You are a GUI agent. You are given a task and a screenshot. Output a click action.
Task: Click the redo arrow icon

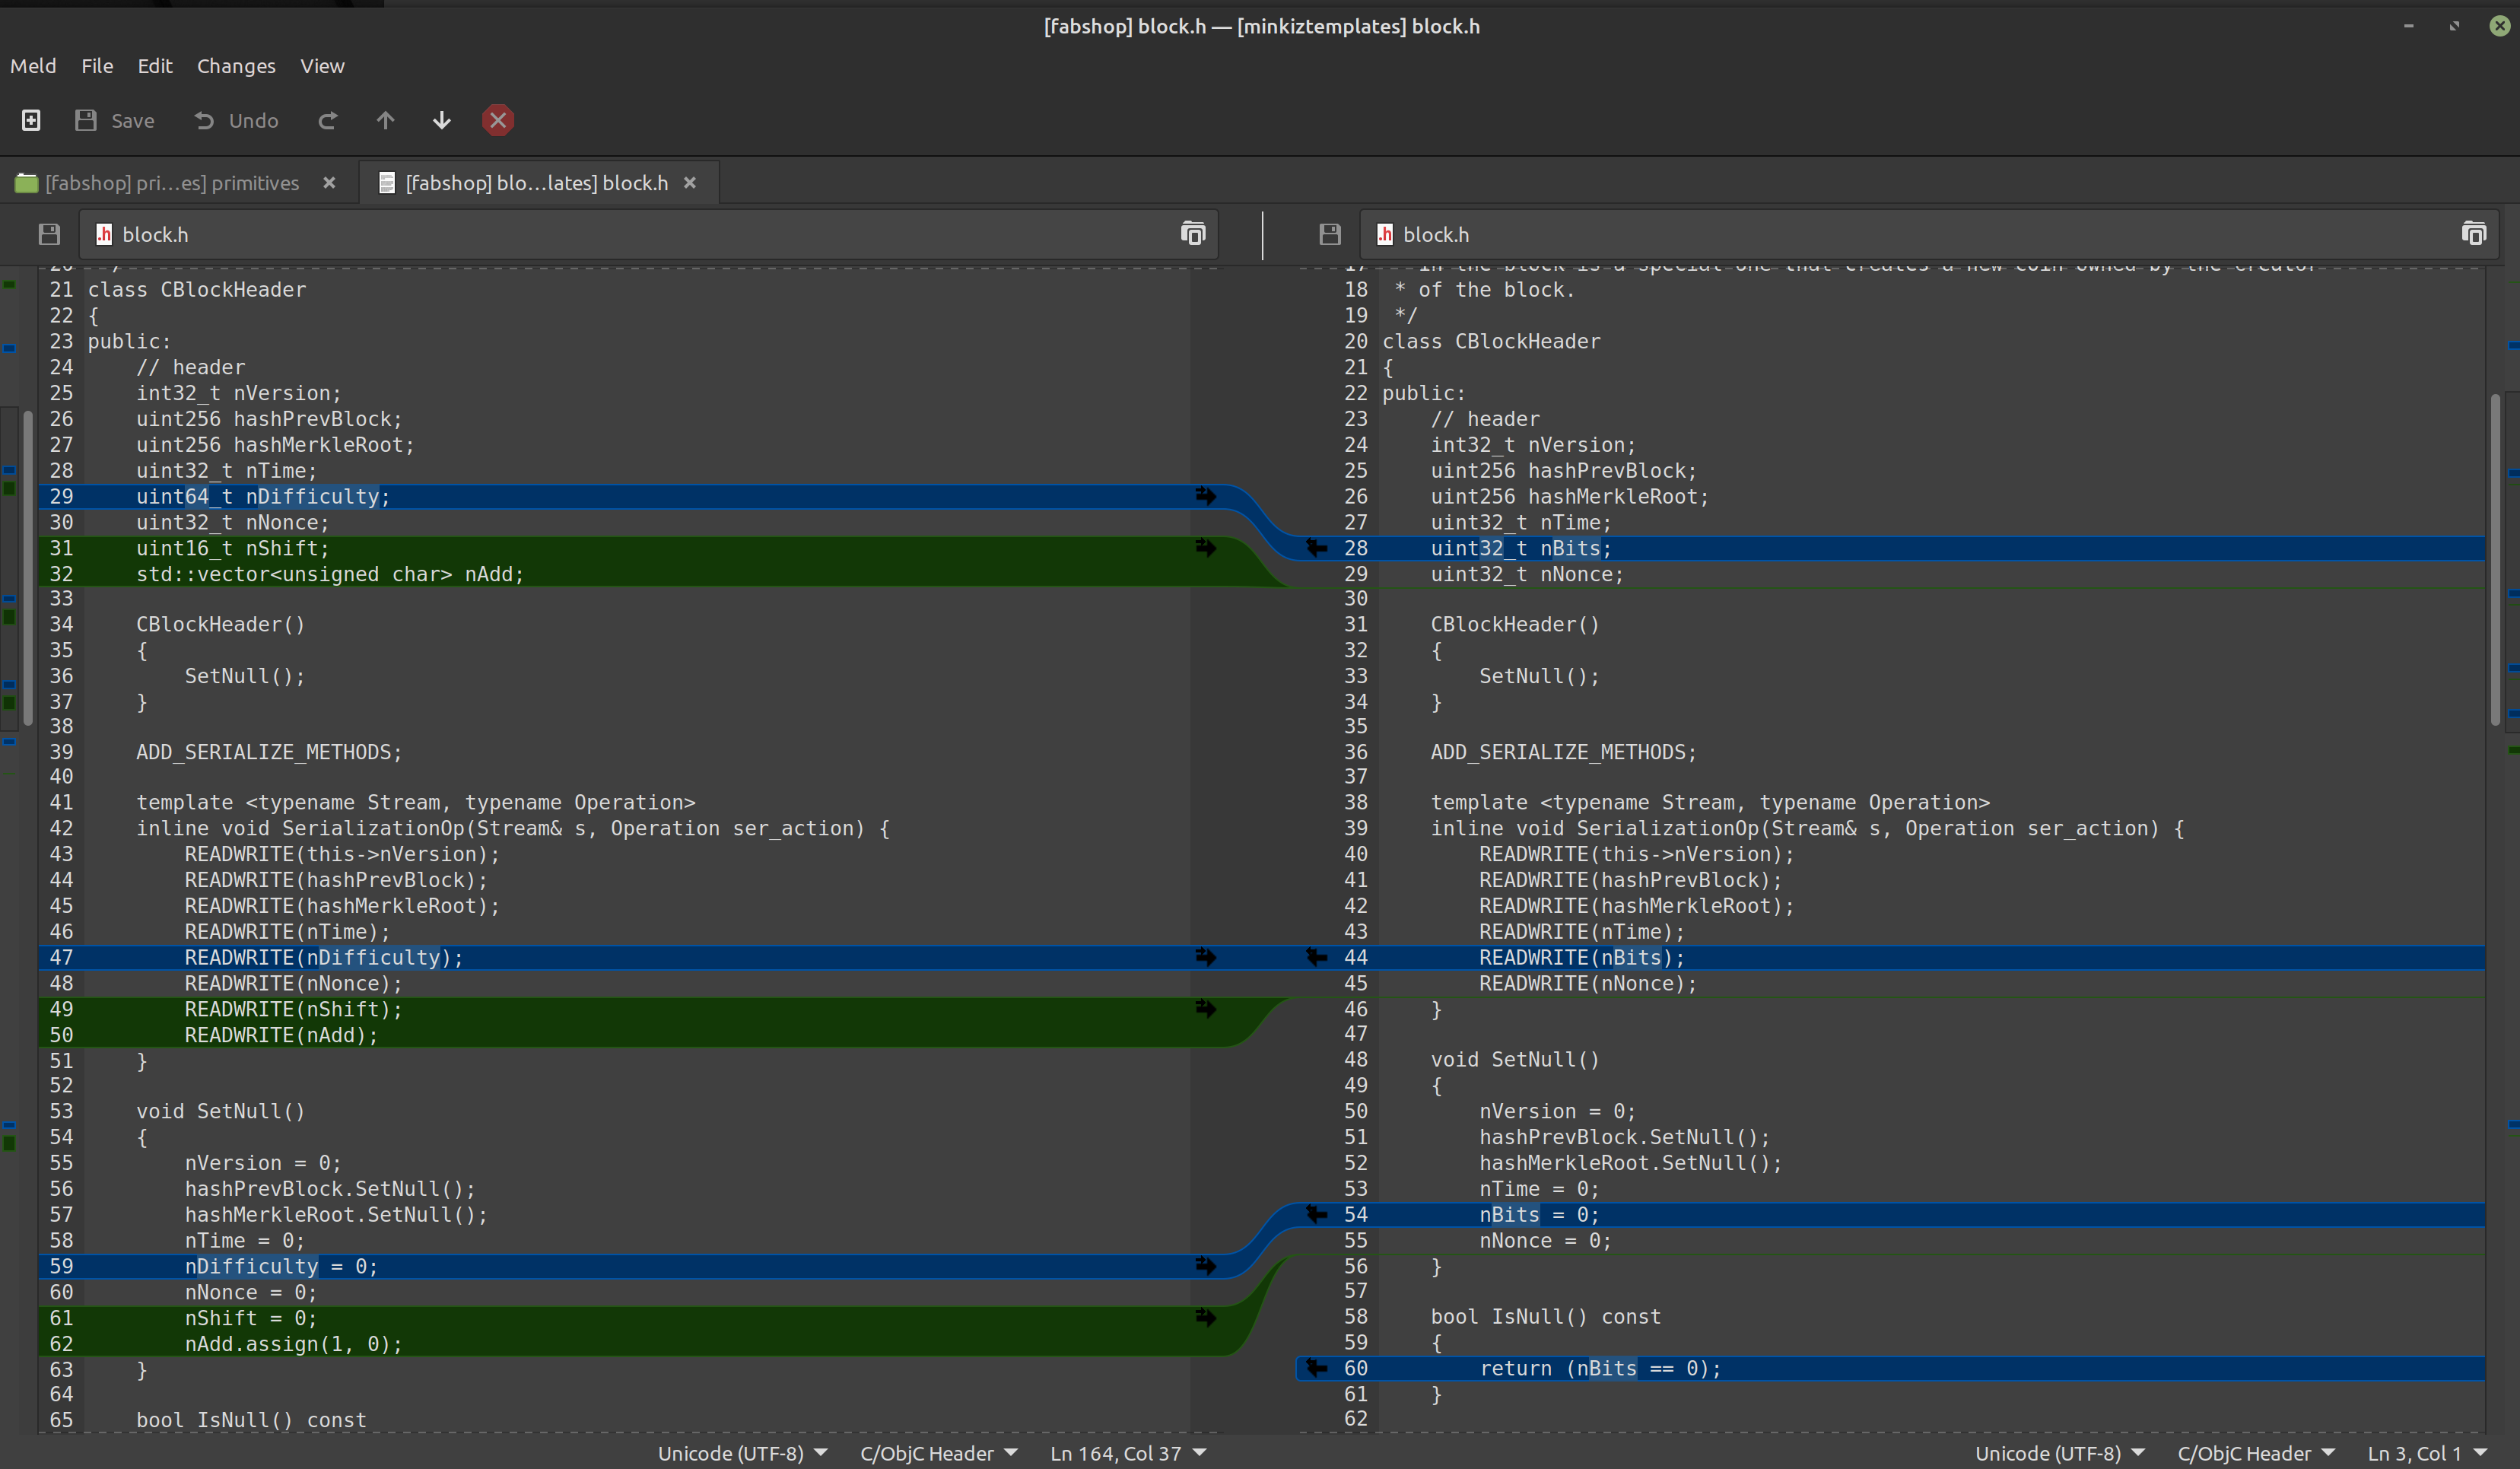(x=328, y=120)
